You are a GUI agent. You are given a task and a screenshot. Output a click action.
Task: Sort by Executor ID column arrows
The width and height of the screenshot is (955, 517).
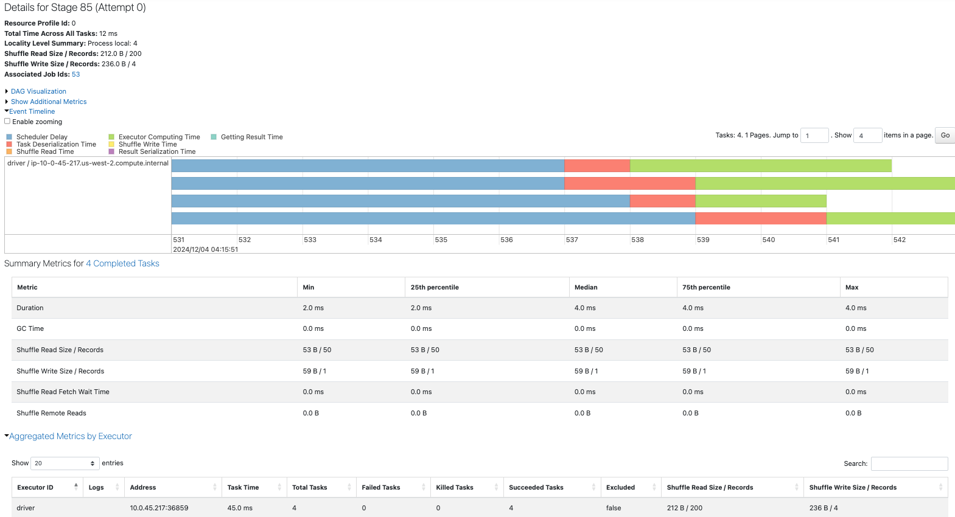pos(76,487)
